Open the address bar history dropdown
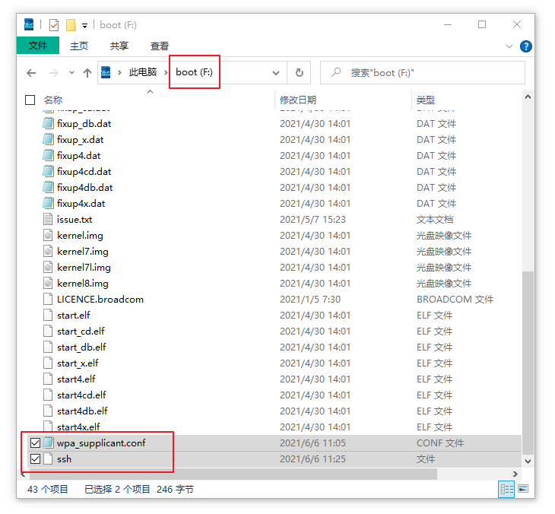555x514 pixels. [276, 73]
